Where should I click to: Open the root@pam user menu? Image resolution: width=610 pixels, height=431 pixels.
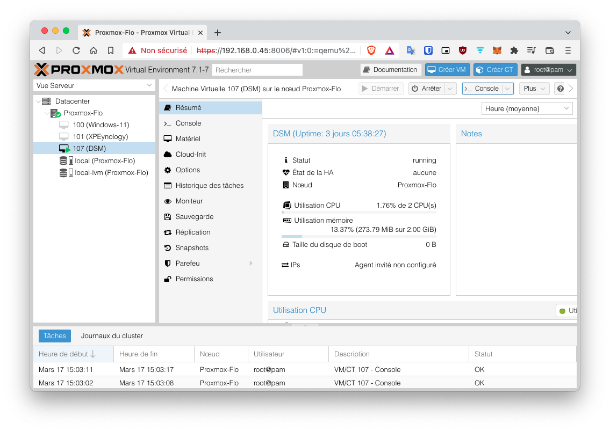coord(548,70)
